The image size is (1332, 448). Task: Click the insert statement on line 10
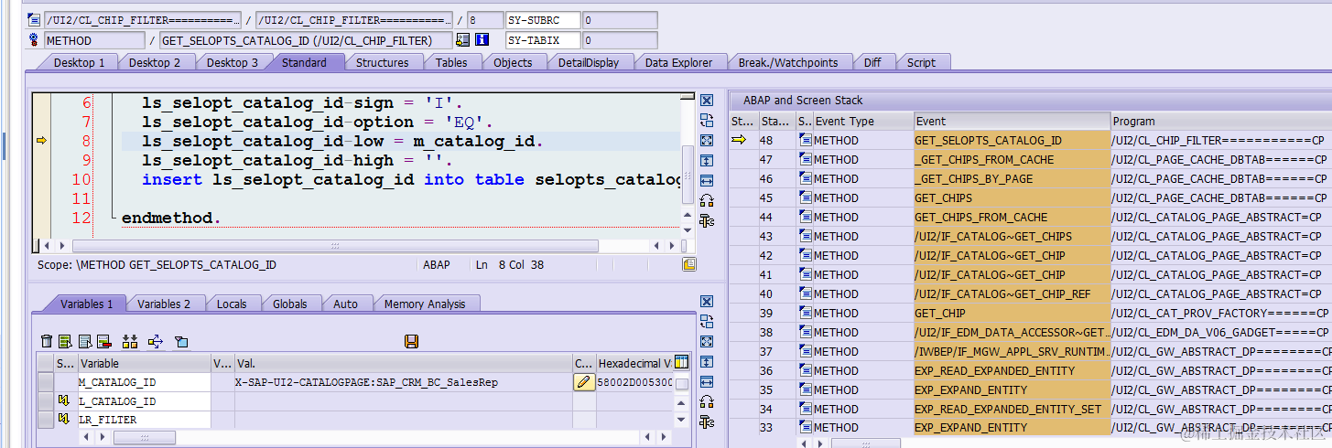411,179
